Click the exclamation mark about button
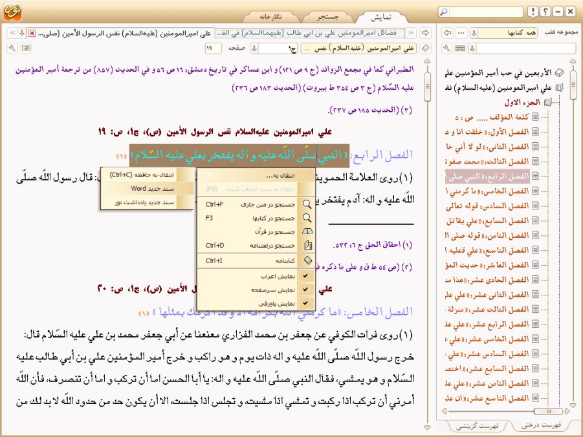The height and width of the screenshot is (437, 583). point(533,12)
